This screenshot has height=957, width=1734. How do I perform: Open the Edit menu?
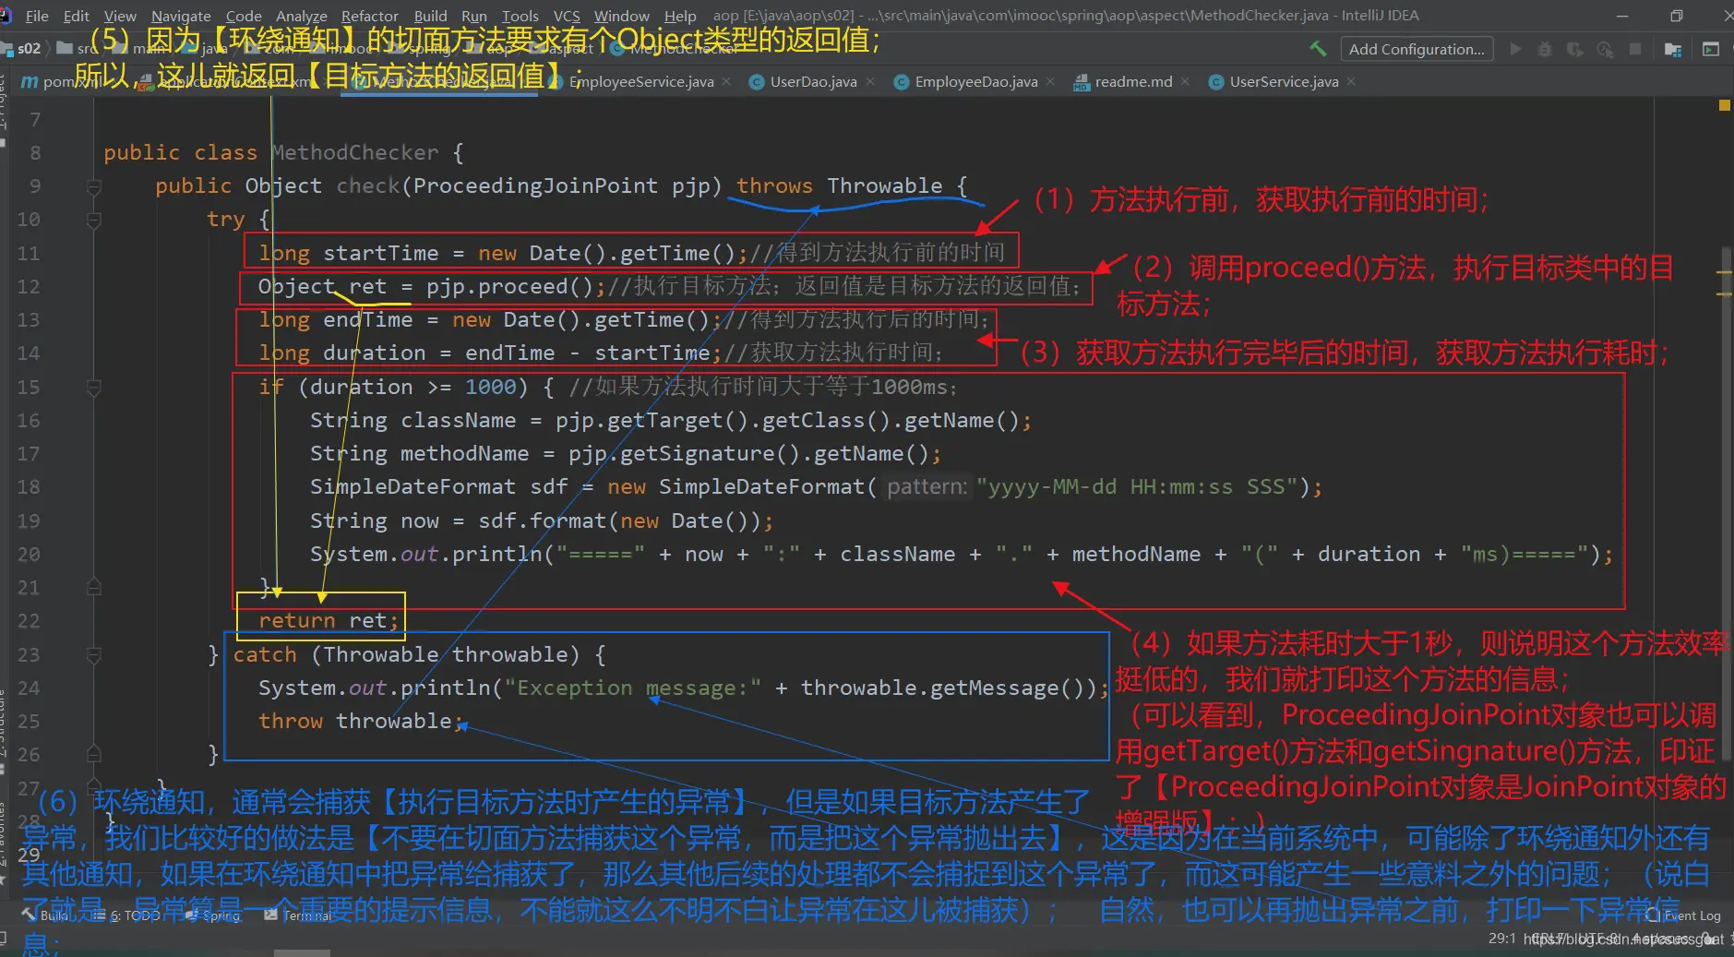[x=77, y=16]
